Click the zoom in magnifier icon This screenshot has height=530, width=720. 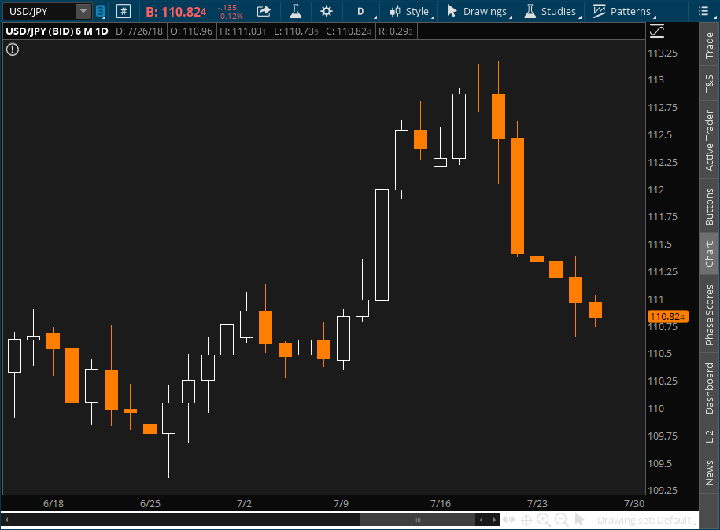pyautogui.click(x=544, y=520)
